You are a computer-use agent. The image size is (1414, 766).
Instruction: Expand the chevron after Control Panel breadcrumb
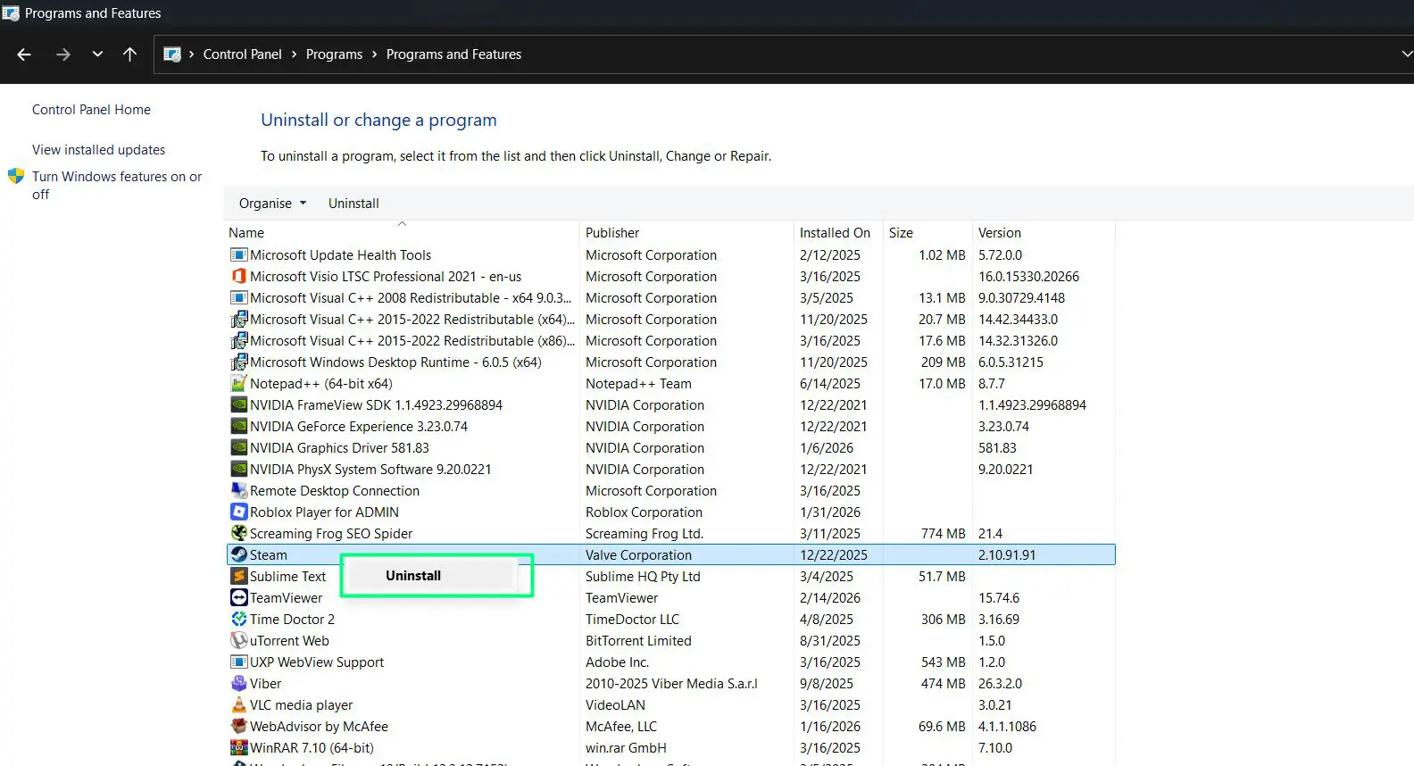294,54
